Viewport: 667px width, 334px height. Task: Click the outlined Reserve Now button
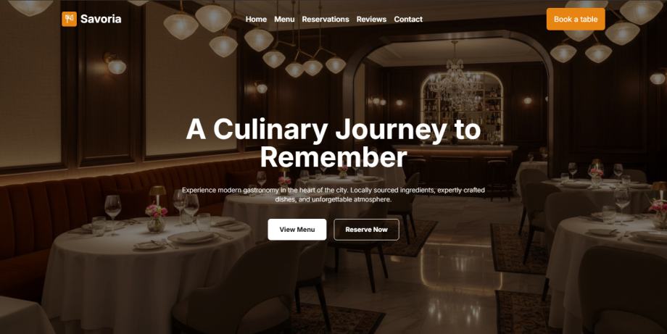[366, 230]
